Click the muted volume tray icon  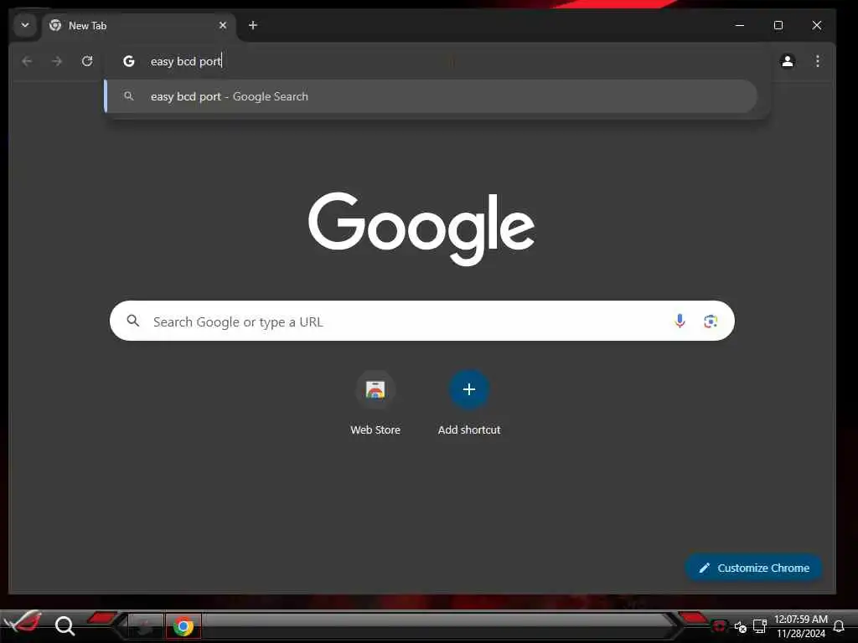741,626
